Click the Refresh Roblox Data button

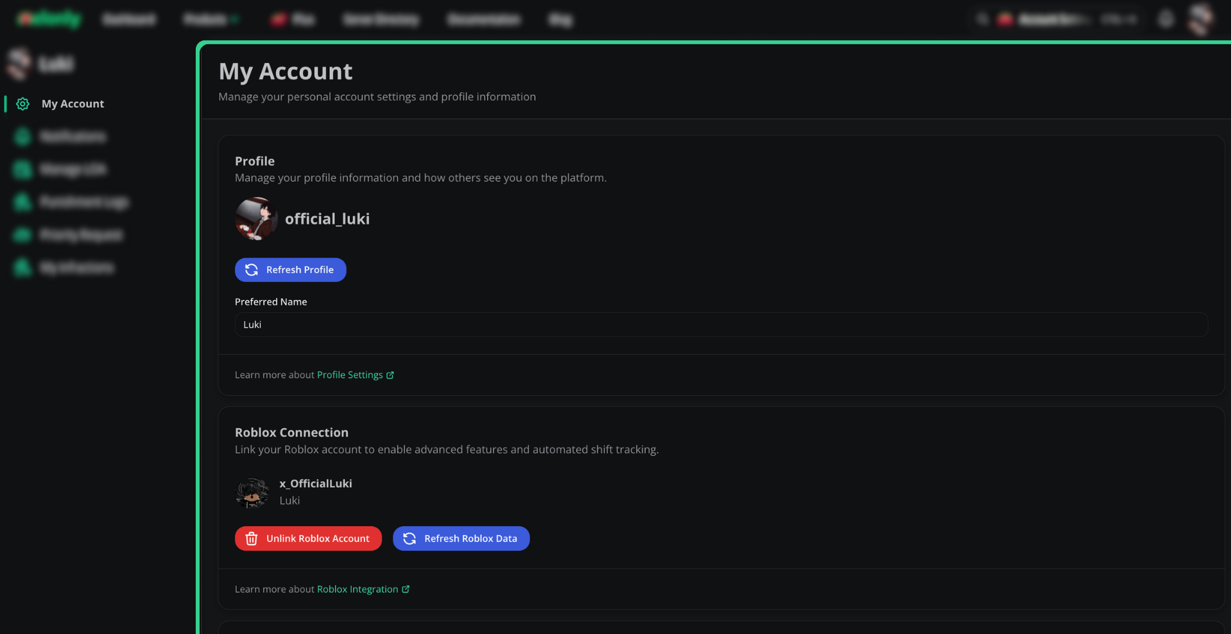(461, 538)
